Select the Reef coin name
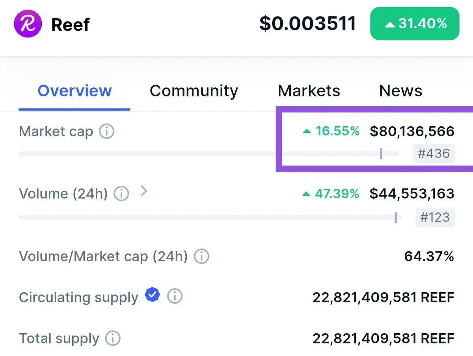 70,24
